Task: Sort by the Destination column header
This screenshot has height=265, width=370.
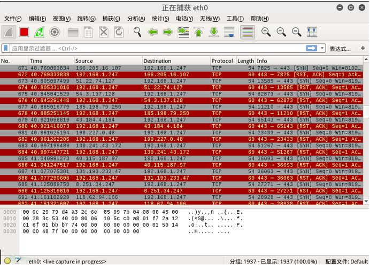Action: click(176, 61)
